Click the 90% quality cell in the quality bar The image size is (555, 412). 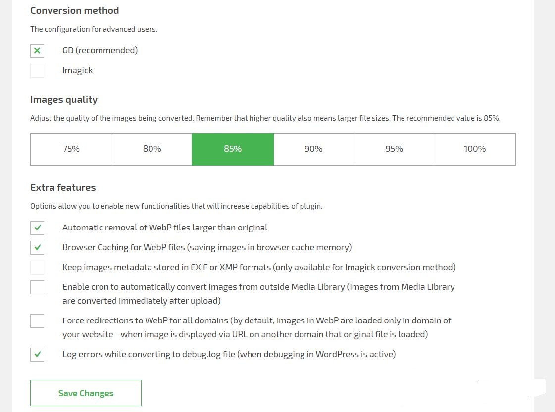[x=313, y=149]
